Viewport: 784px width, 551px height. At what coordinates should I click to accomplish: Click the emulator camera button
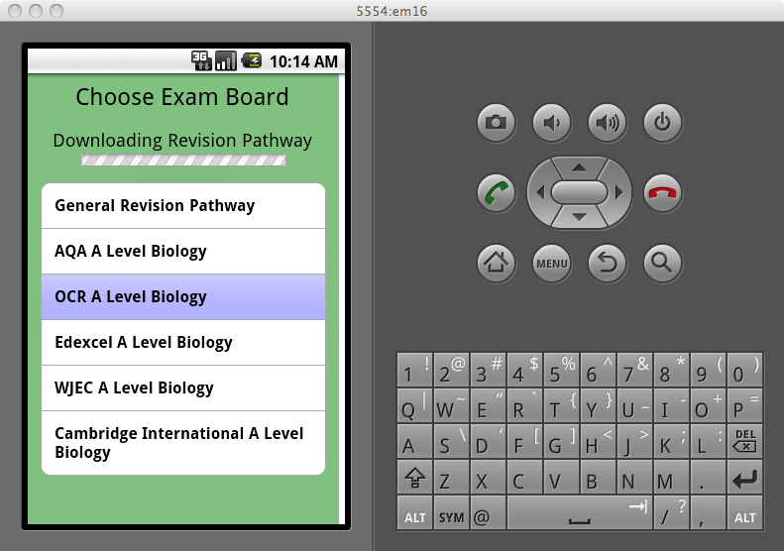(496, 123)
